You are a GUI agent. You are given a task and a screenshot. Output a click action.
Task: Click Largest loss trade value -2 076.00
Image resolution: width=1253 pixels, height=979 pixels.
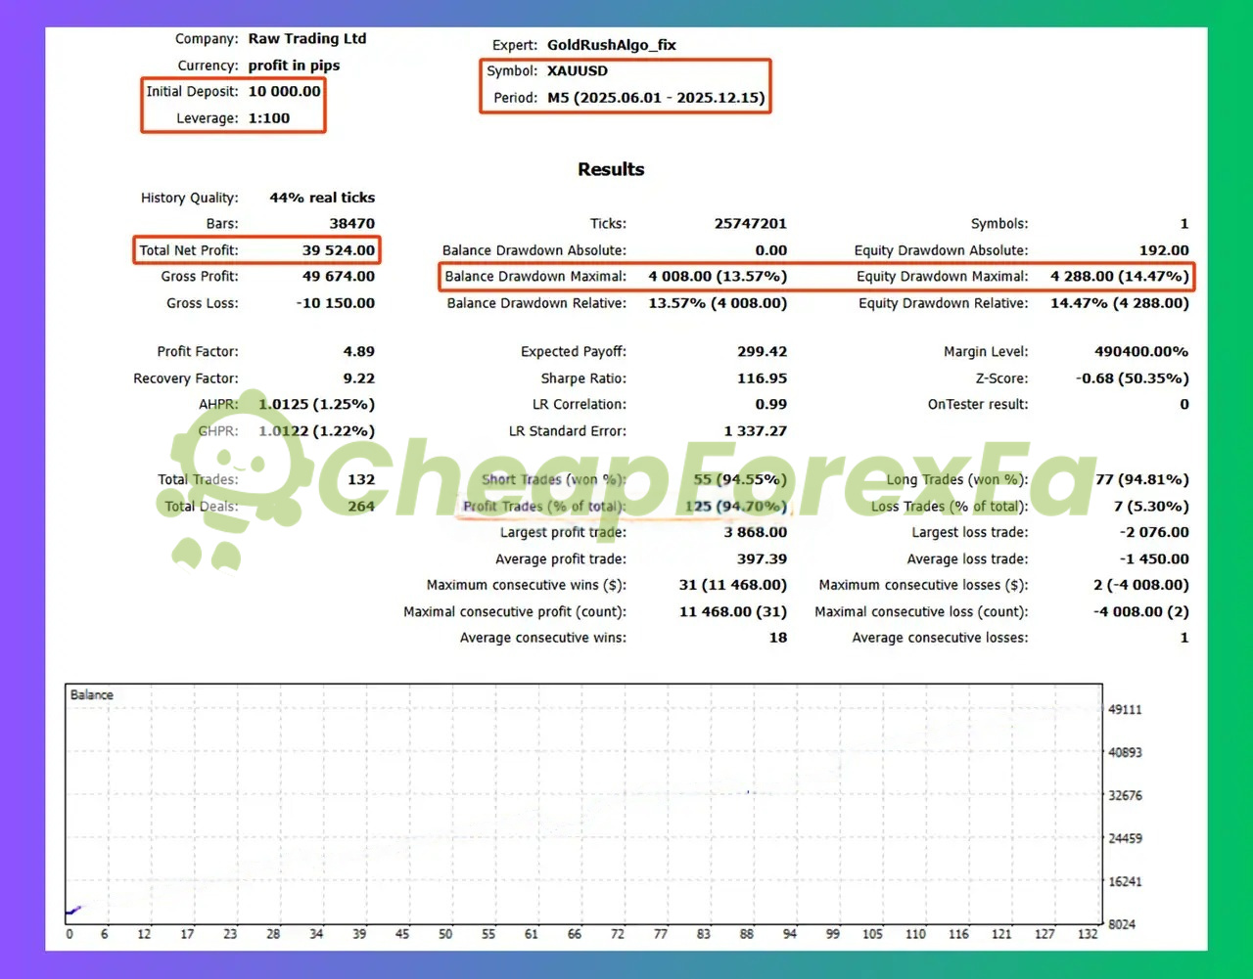coord(1154,533)
